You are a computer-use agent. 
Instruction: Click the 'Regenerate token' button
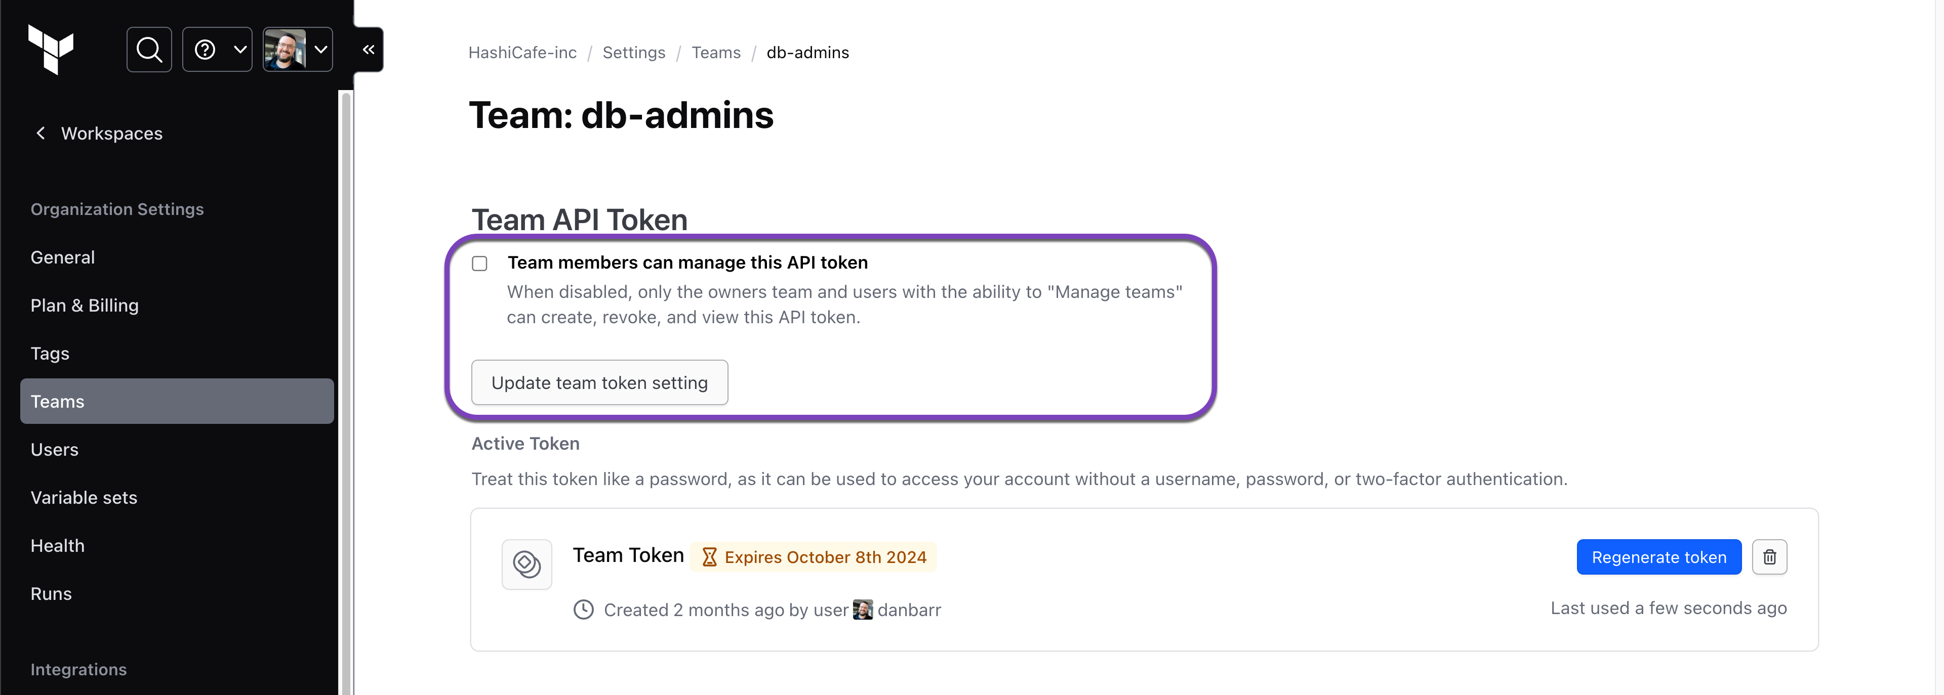(1659, 557)
